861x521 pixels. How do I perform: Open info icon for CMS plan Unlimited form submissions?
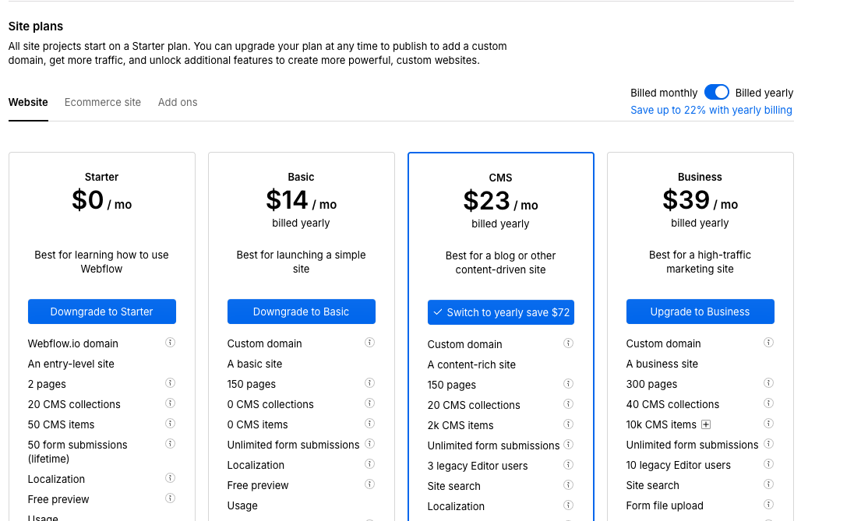pos(568,445)
